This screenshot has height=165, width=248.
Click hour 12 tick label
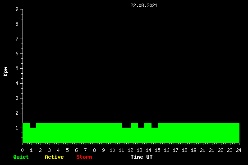point(130,150)
